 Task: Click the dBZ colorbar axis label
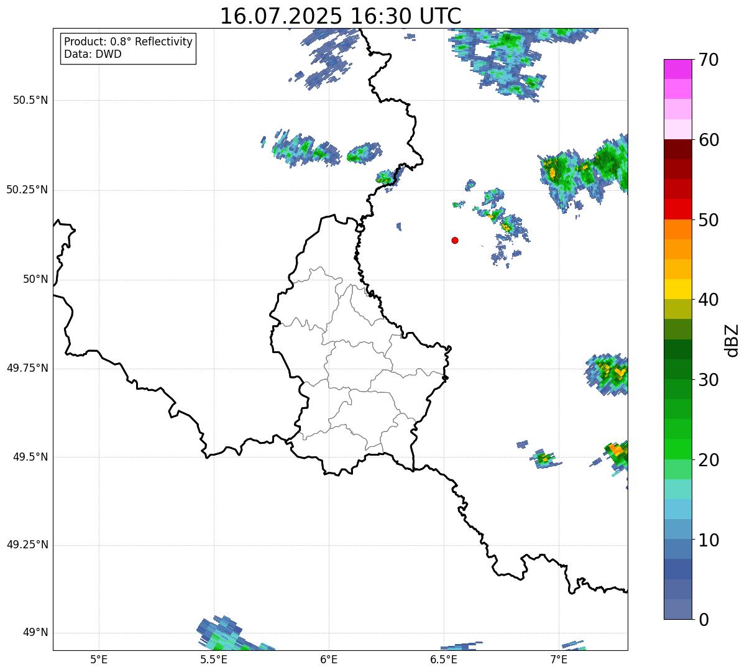pyautogui.click(x=732, y=339)
